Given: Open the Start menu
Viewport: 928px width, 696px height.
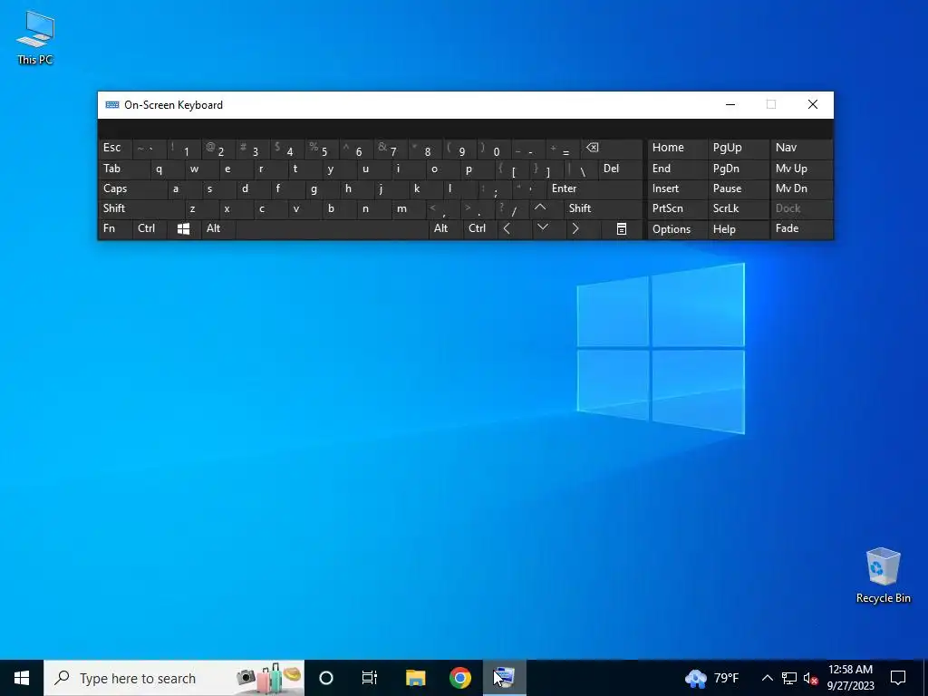Looking at the screenshot, I should (22, 678).
